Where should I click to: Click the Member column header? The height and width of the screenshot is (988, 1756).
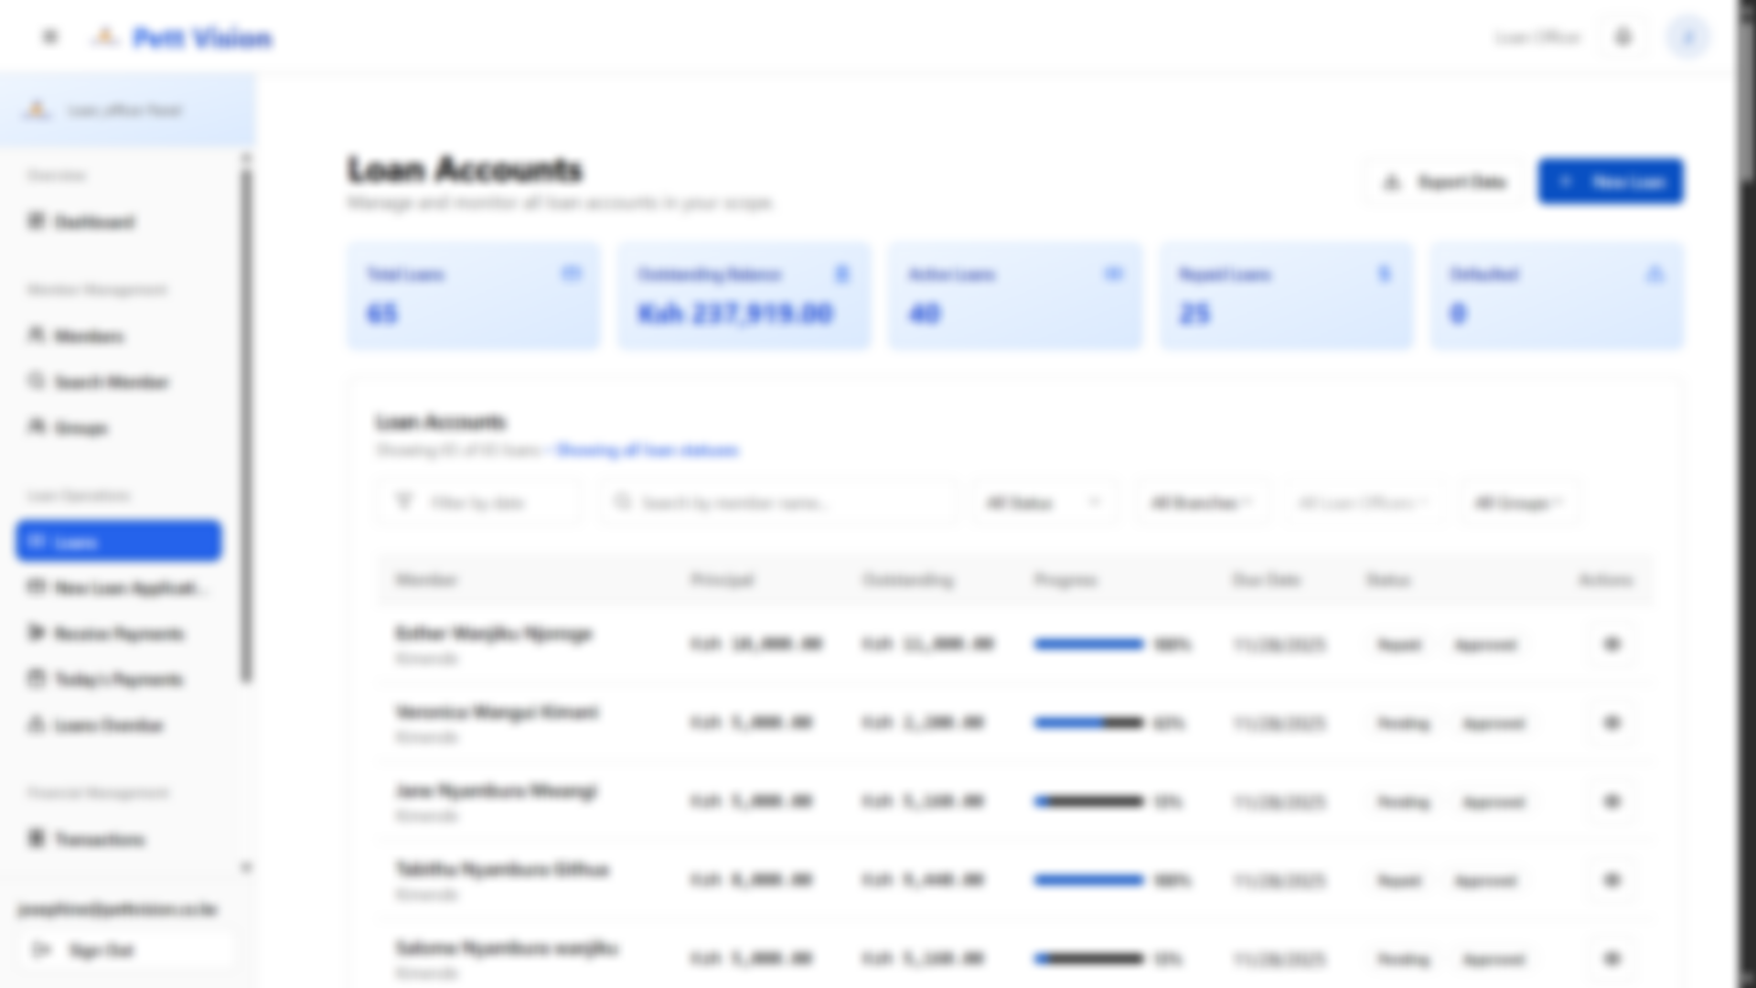(426, 579)
